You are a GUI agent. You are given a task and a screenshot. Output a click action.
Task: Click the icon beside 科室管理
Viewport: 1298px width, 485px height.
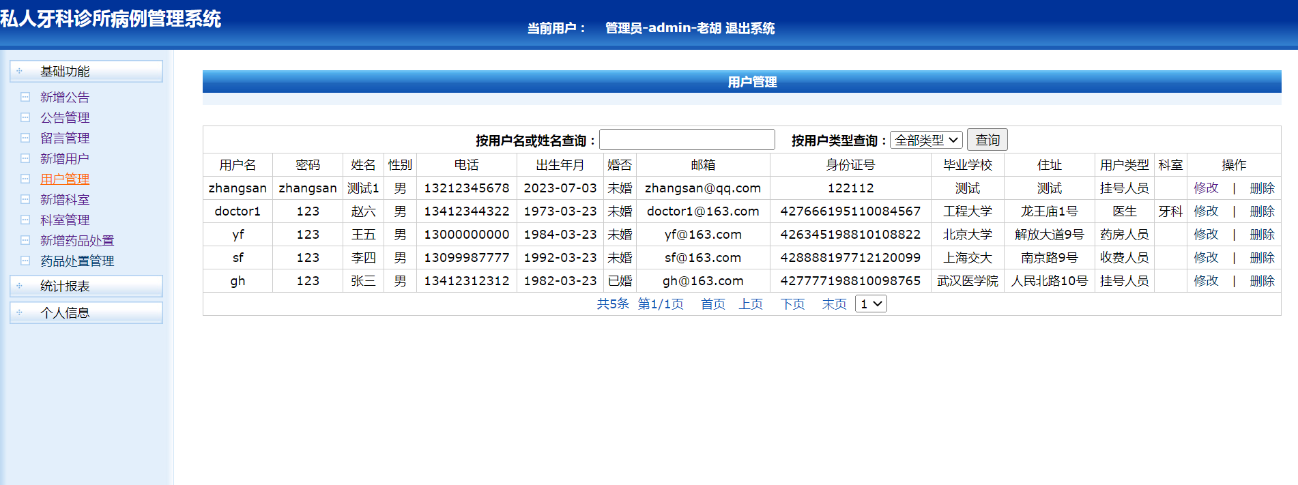pyautogui.click(x=25, y=220)
